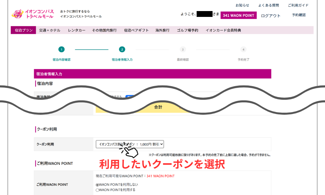
Task: Click the おトクに旅行するなら tagline text
Action: (x=75, y=11)
